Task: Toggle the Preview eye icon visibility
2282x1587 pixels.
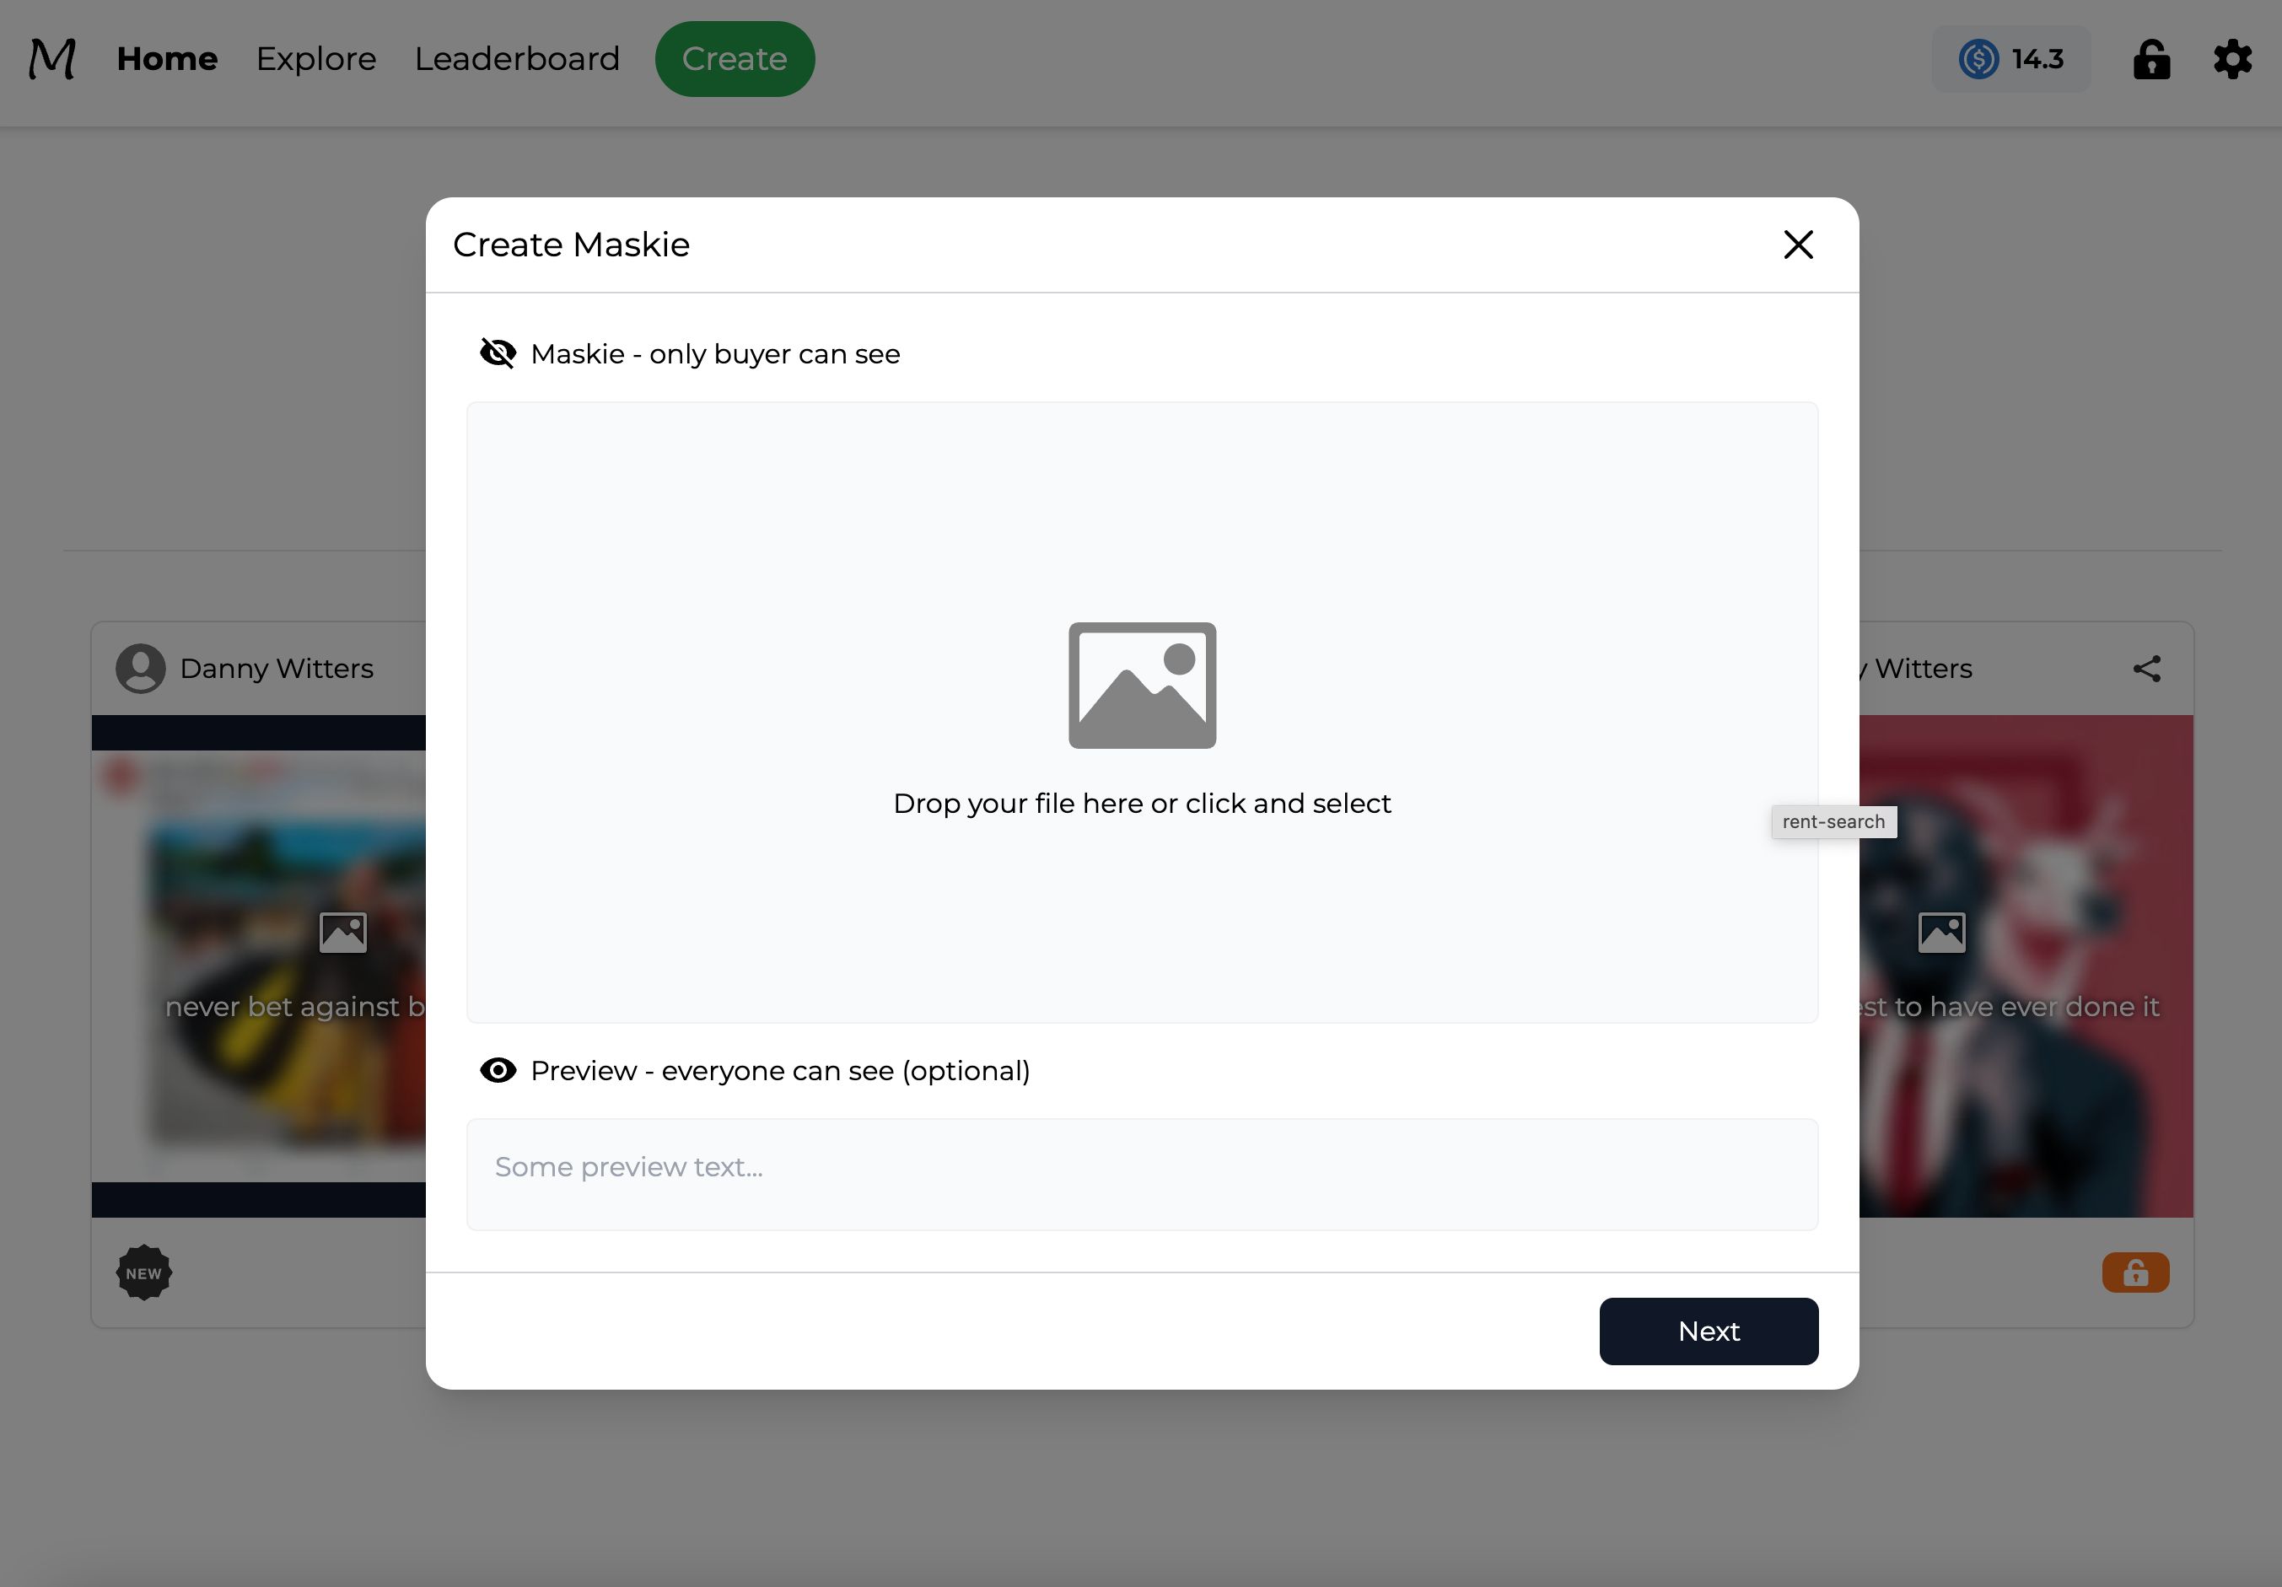Action: coord(498,1070)
